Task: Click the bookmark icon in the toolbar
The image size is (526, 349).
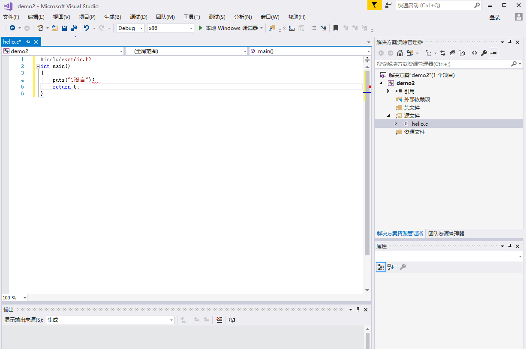Action: click(336, 28)
